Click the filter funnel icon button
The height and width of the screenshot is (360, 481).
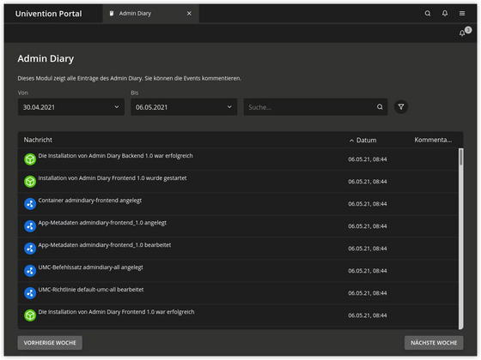(x=400, y=107)
